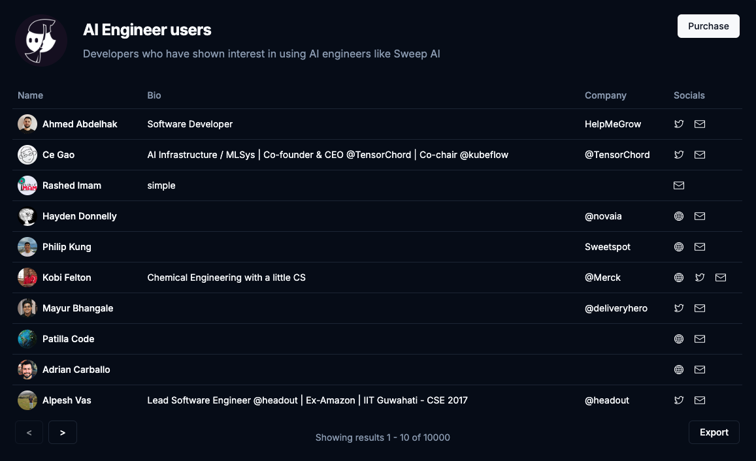This screenshot has height=461, width=756.
Task: Select the name Kobi Felton
Action: 67,278
